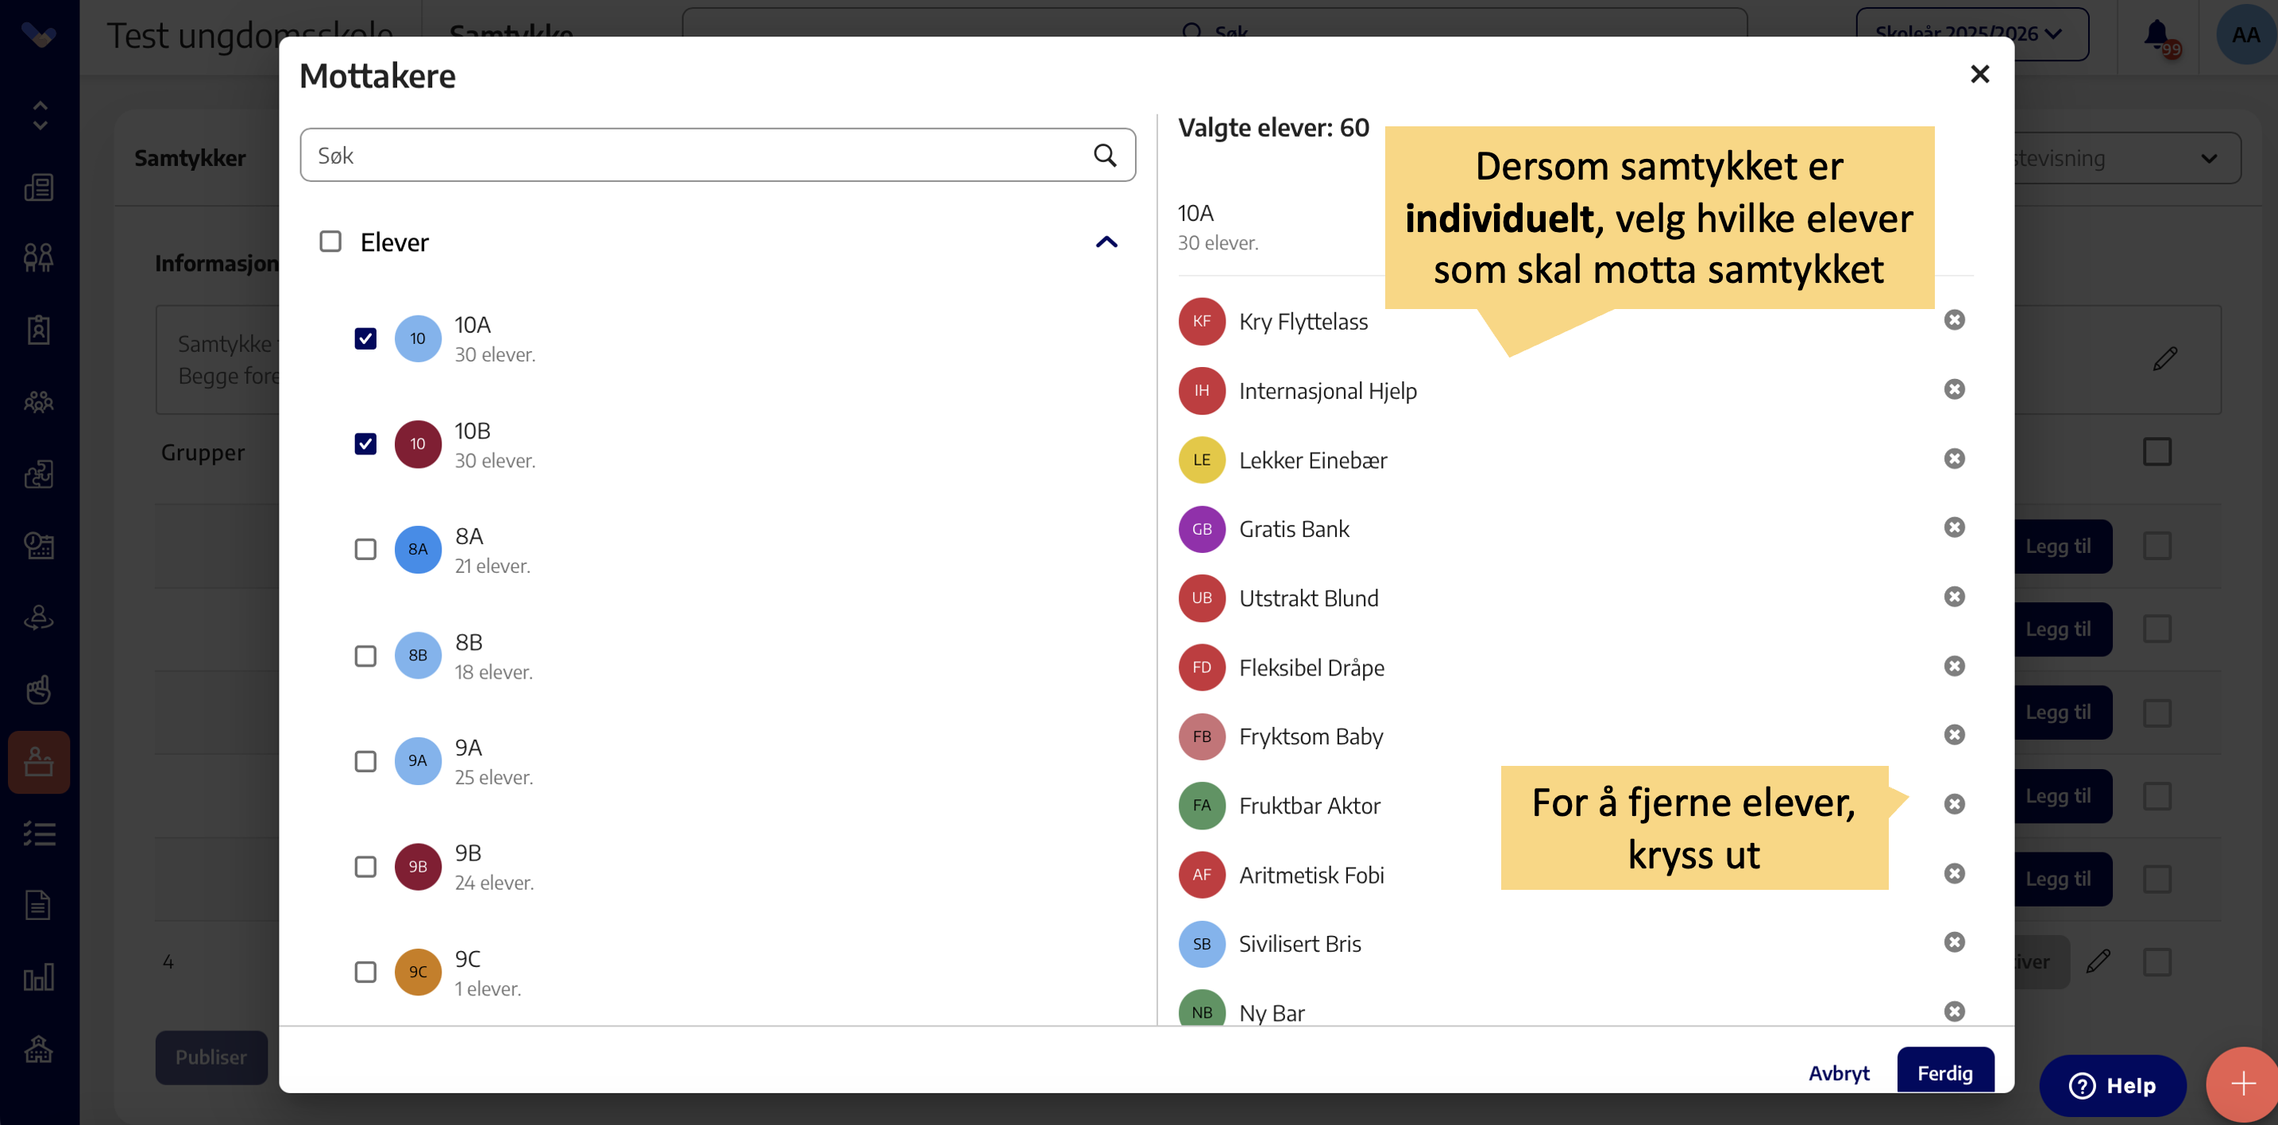Open the ID badge sidebar icon

[x=39, y=330]
